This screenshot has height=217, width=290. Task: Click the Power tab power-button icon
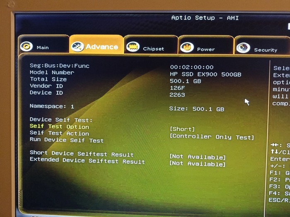(x=187, y=48)
